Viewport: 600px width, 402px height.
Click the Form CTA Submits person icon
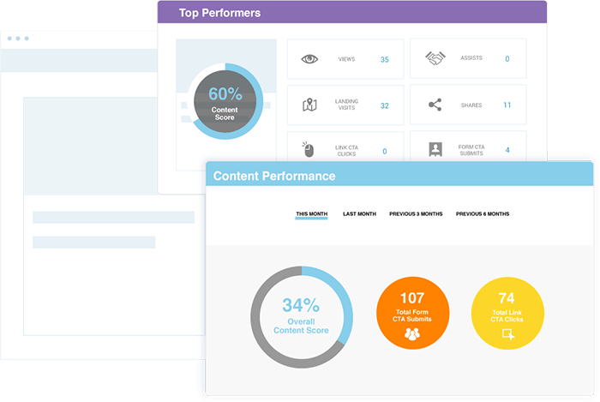(435, 149)
